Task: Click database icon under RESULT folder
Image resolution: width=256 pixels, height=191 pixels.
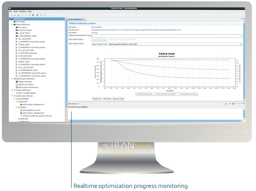Action: 21,113
